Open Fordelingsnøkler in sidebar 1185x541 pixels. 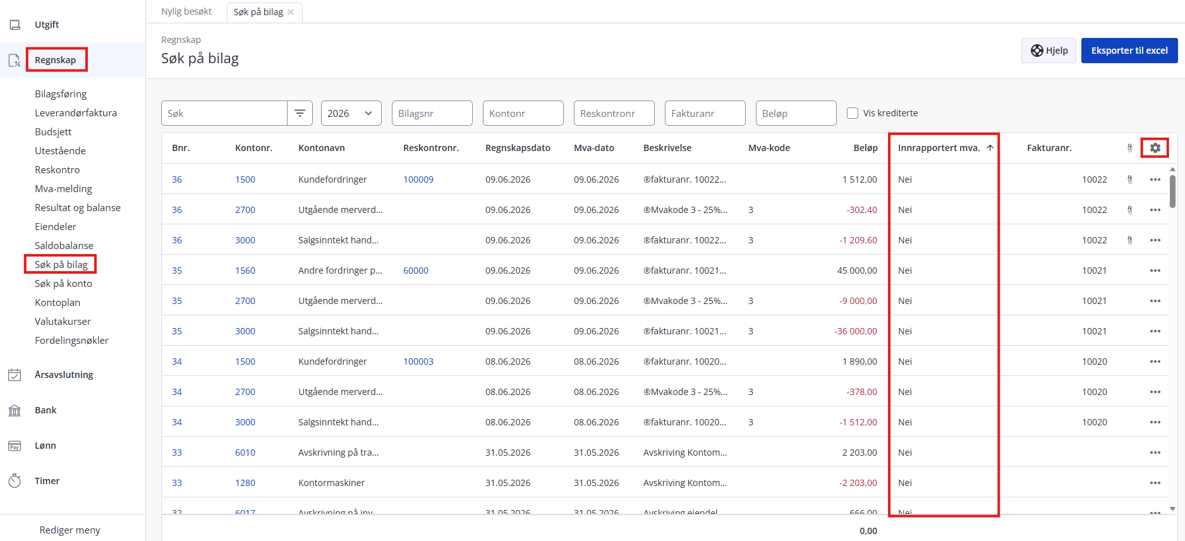[71, 341]
